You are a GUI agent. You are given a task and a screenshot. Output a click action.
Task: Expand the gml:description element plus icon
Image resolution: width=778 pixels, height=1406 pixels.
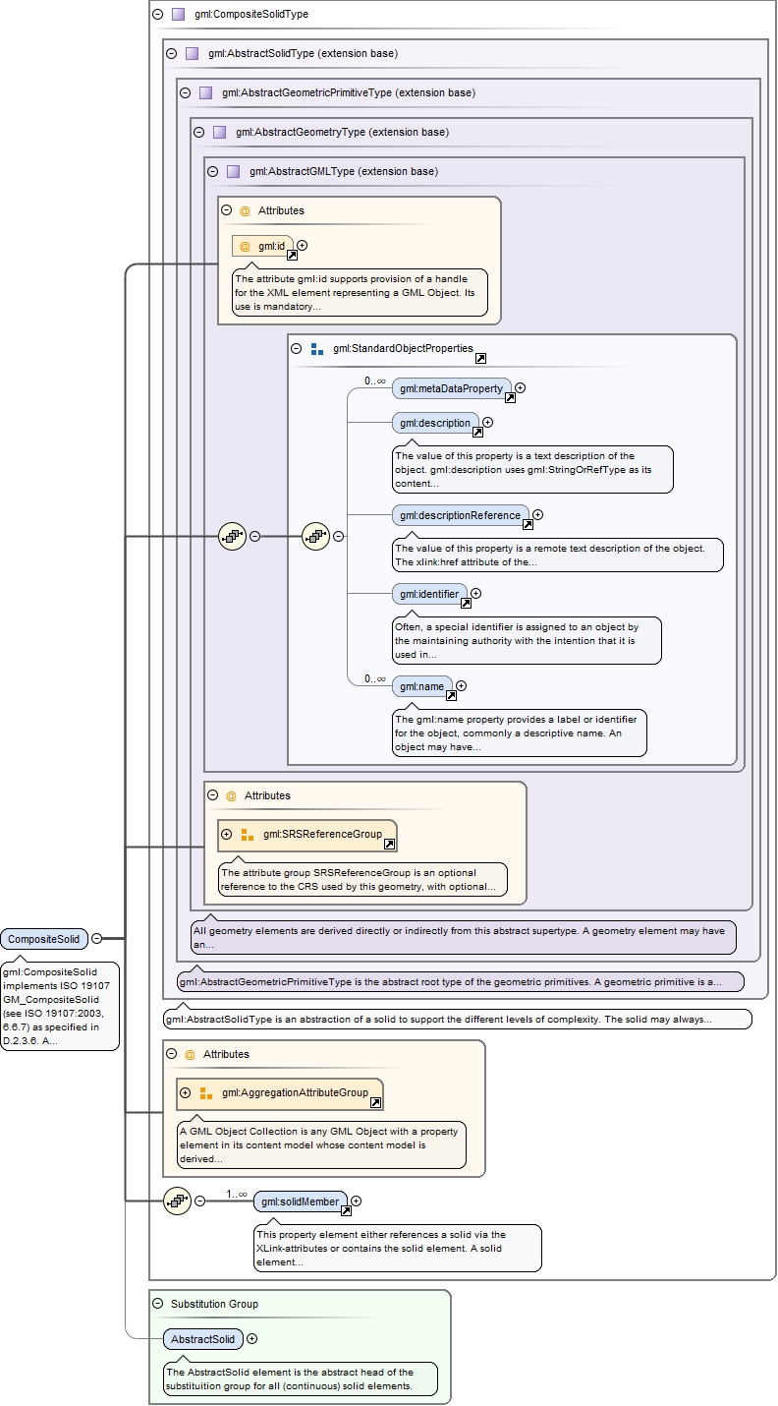tap(487, 423)
